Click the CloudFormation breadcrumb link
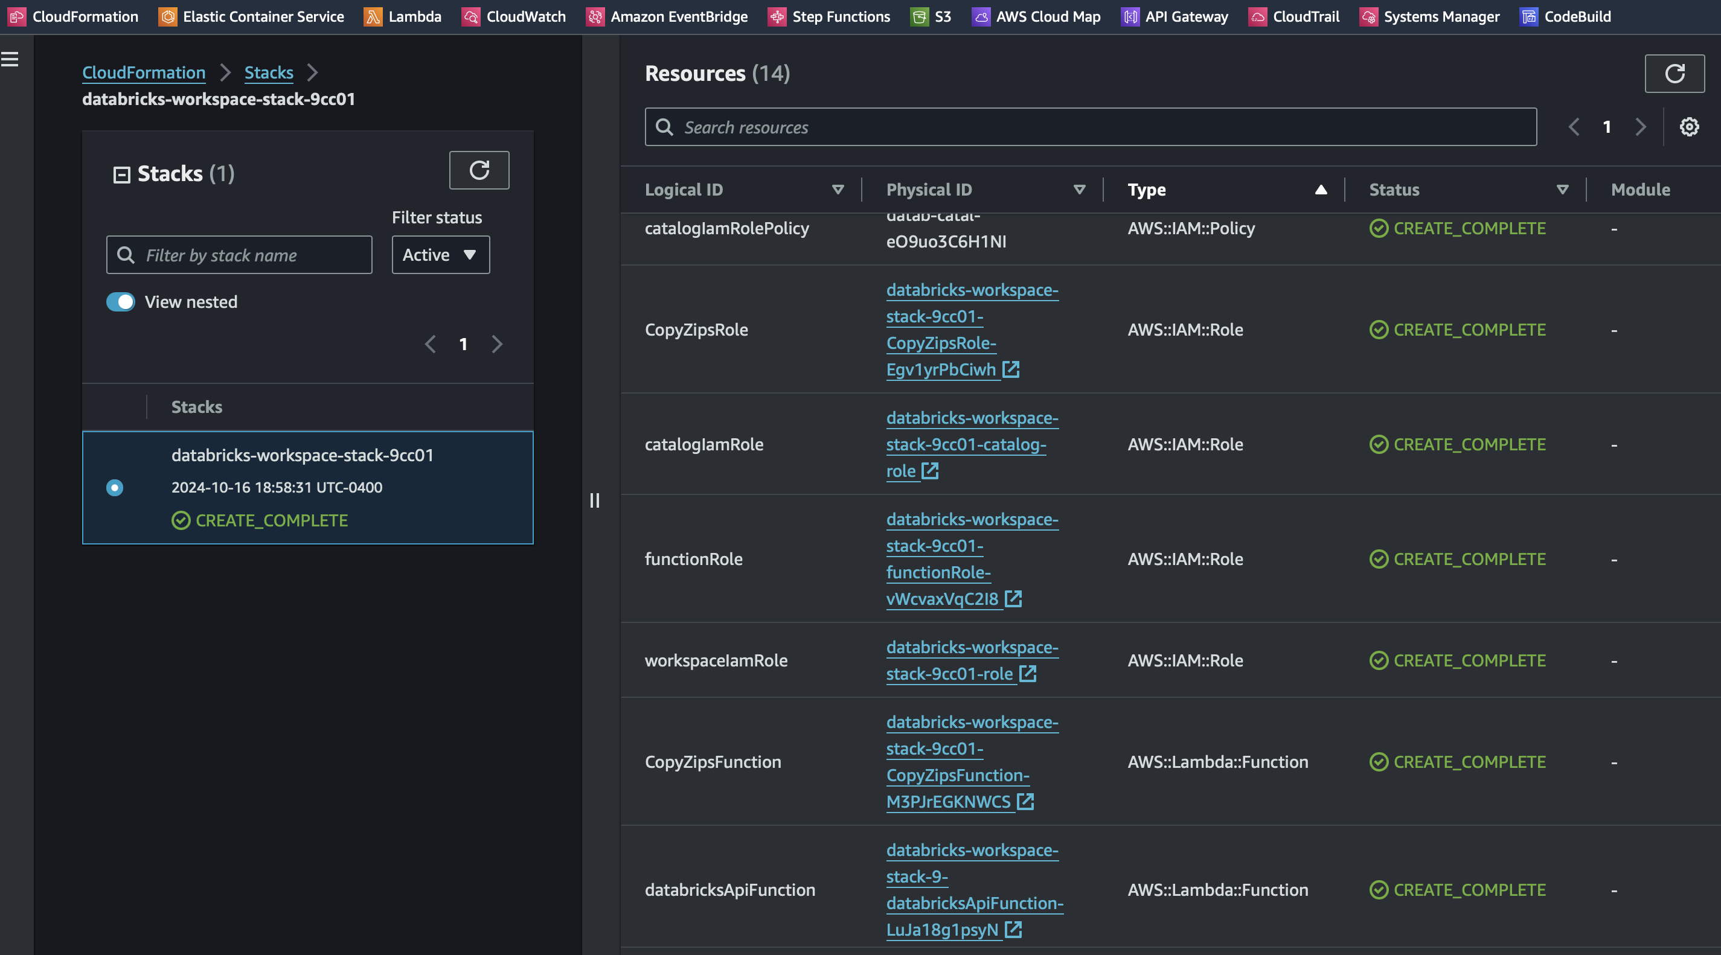Image resolution: width=1721 pixels, height=955 pixels. point(144,73)
